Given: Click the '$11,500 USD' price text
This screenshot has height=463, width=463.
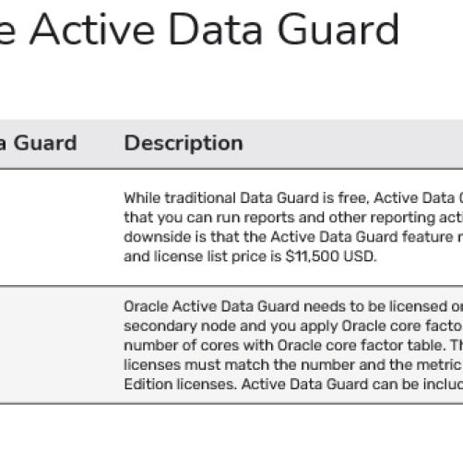Looking at the screenshot, I should 331,256.
